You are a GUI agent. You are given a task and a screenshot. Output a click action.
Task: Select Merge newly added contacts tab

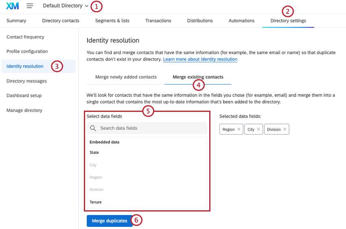(x=126, y=77)
